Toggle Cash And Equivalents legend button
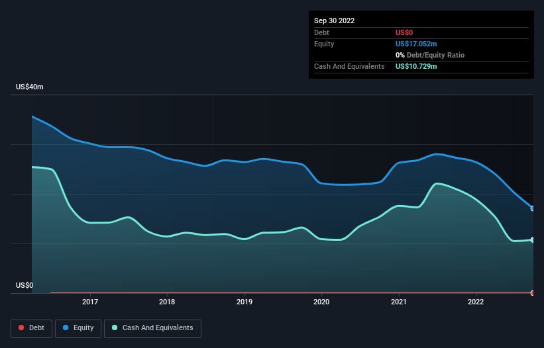Screen dimensions: 544x348 pos(152,328)
